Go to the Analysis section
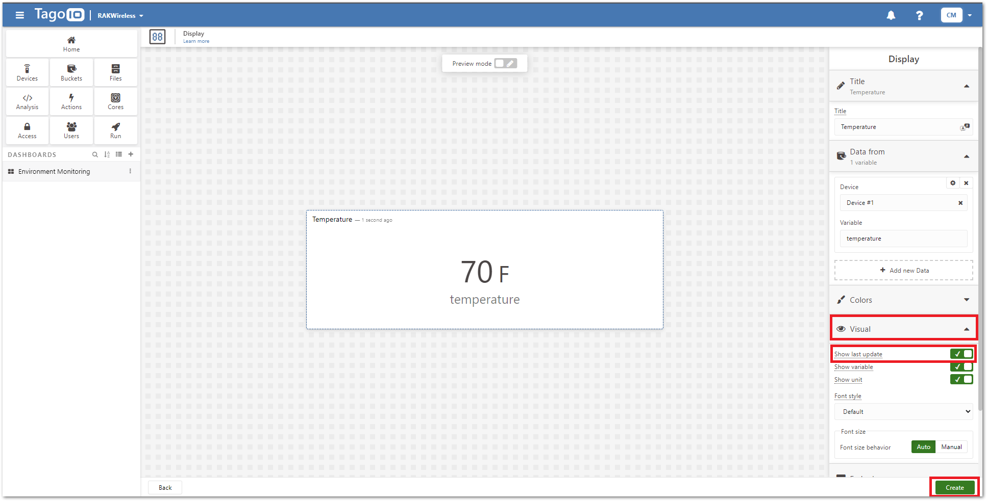Screen dimensions: 987x501 pos(27,101)
